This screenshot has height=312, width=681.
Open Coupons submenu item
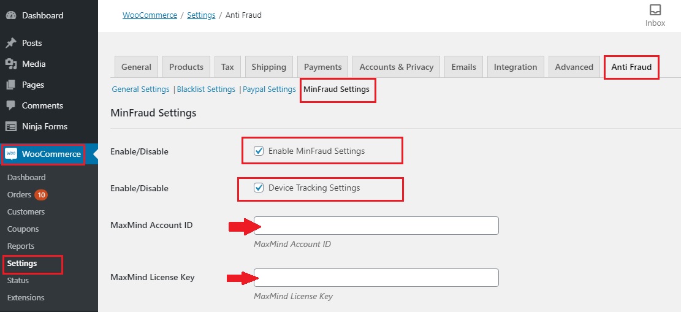23,229
